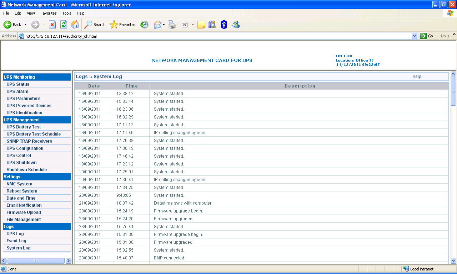Open the UPS Status page link
The image size is (457, 274).
[18, 84]
